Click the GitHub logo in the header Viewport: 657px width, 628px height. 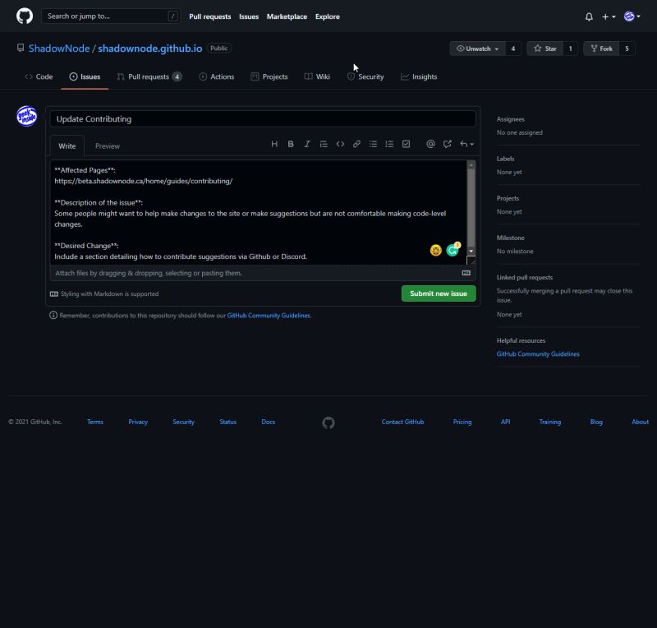[24, 16]
